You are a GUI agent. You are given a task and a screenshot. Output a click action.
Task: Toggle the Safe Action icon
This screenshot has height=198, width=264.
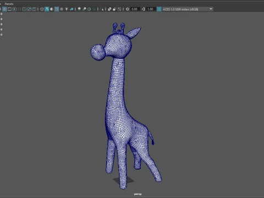click(x=29, y=9)
